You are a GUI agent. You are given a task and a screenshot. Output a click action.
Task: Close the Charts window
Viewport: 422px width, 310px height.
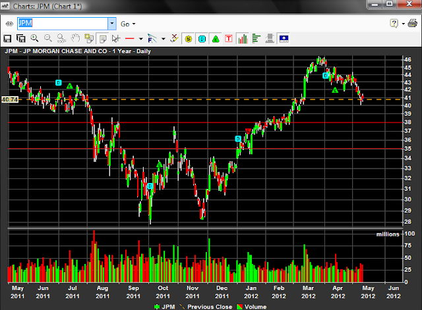[409, 4]
